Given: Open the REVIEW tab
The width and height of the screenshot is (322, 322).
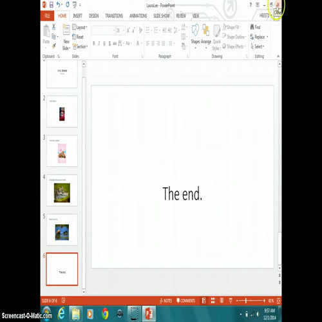Looking at the screenshot, I should click(181, 15).
